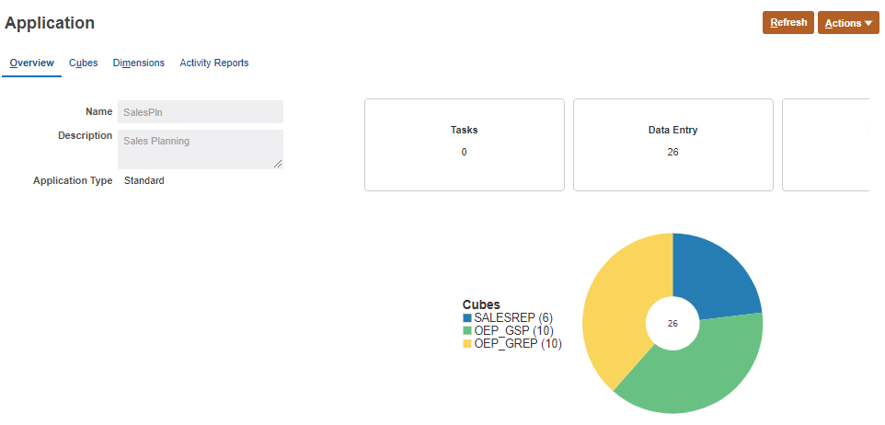
Task: Open the Actions dropdown menu
Action: [x=848, y=23]
